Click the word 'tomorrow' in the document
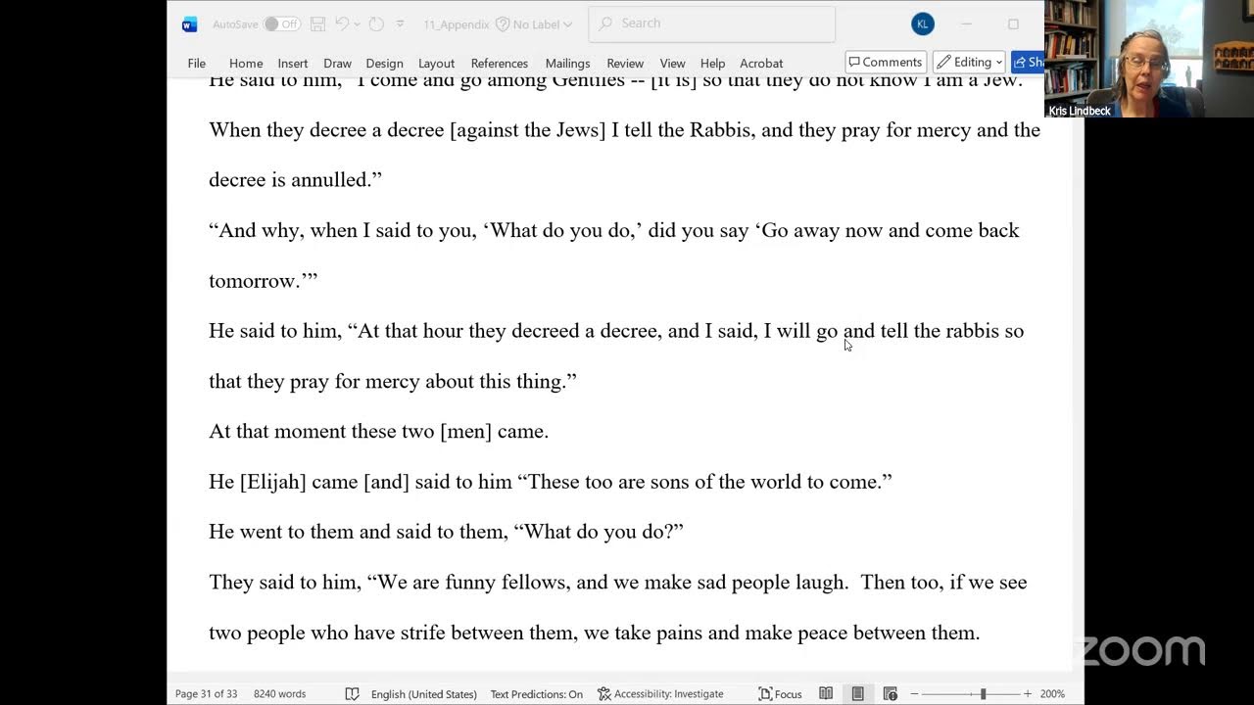 254,281
